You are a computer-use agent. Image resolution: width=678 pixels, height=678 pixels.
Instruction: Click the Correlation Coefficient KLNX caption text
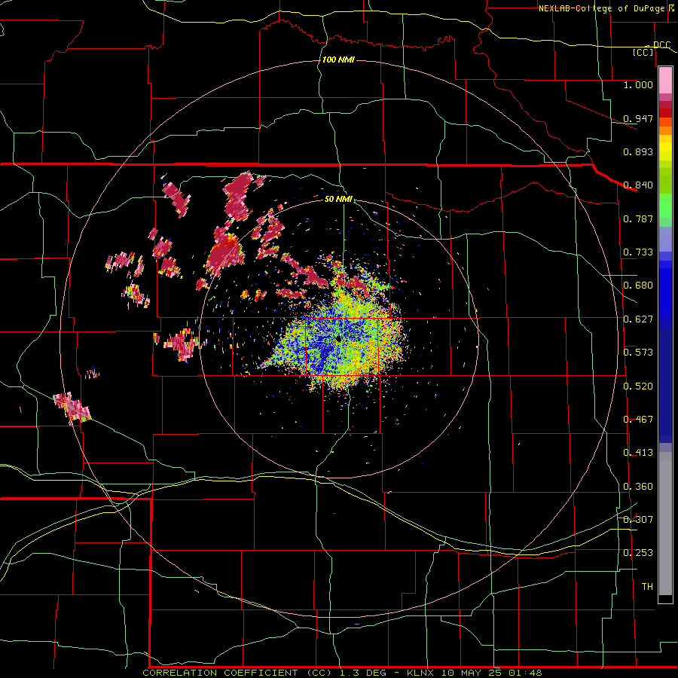click(342, 673)
